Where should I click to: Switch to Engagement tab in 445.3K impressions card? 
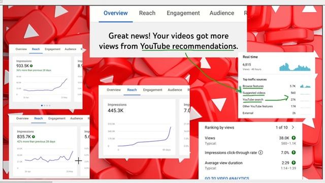pos(152,90)
